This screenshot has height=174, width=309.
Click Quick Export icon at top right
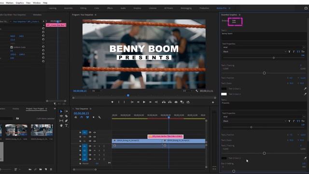click(306, 8)
